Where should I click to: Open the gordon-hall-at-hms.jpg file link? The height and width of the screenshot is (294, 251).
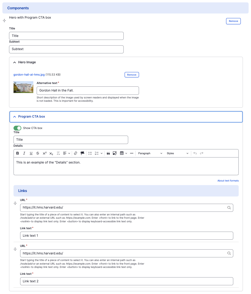(x=29, y=75)
